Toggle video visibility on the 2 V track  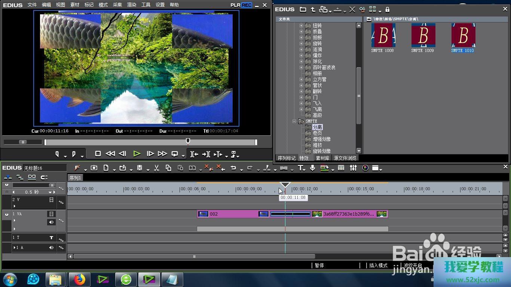pos(51,200)
